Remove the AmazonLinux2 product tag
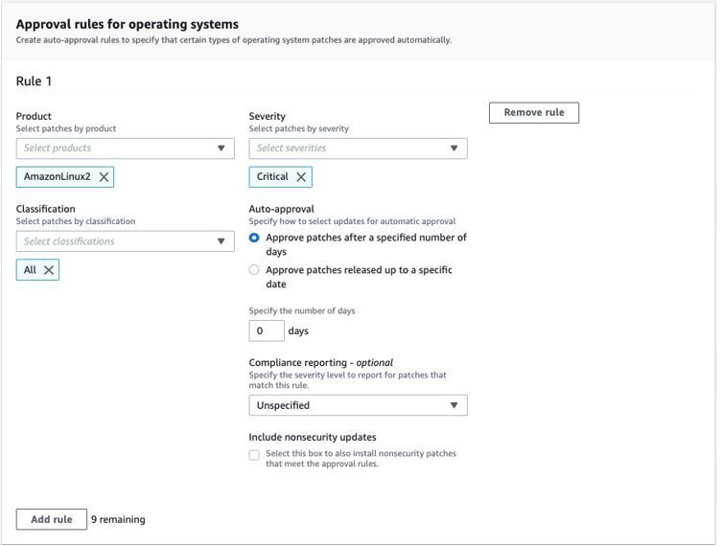722x546 pixels. (105, 177)
